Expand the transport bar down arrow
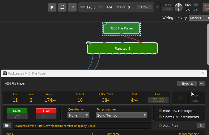The width and height of the screenshot is (209, 135). coord(157,7)
